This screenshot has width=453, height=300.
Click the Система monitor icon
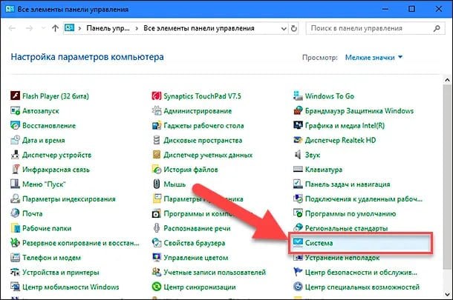pos(298,243)
